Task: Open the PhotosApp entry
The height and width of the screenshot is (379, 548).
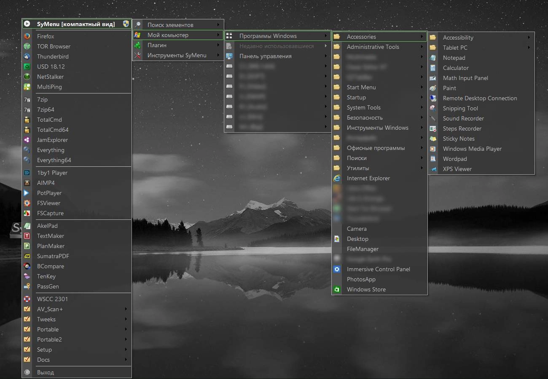Action: pos(379,279)
